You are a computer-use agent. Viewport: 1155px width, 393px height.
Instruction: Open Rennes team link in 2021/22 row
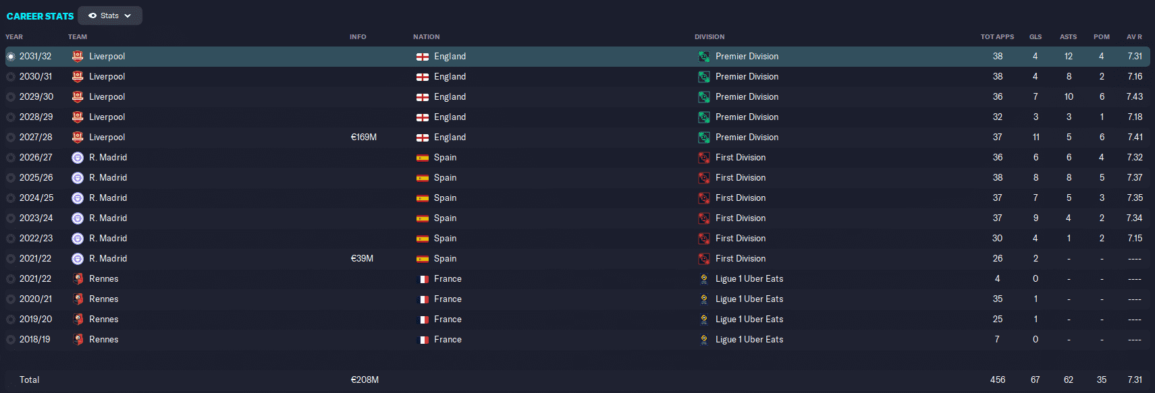pyautogui.click(x=103, y=279)
